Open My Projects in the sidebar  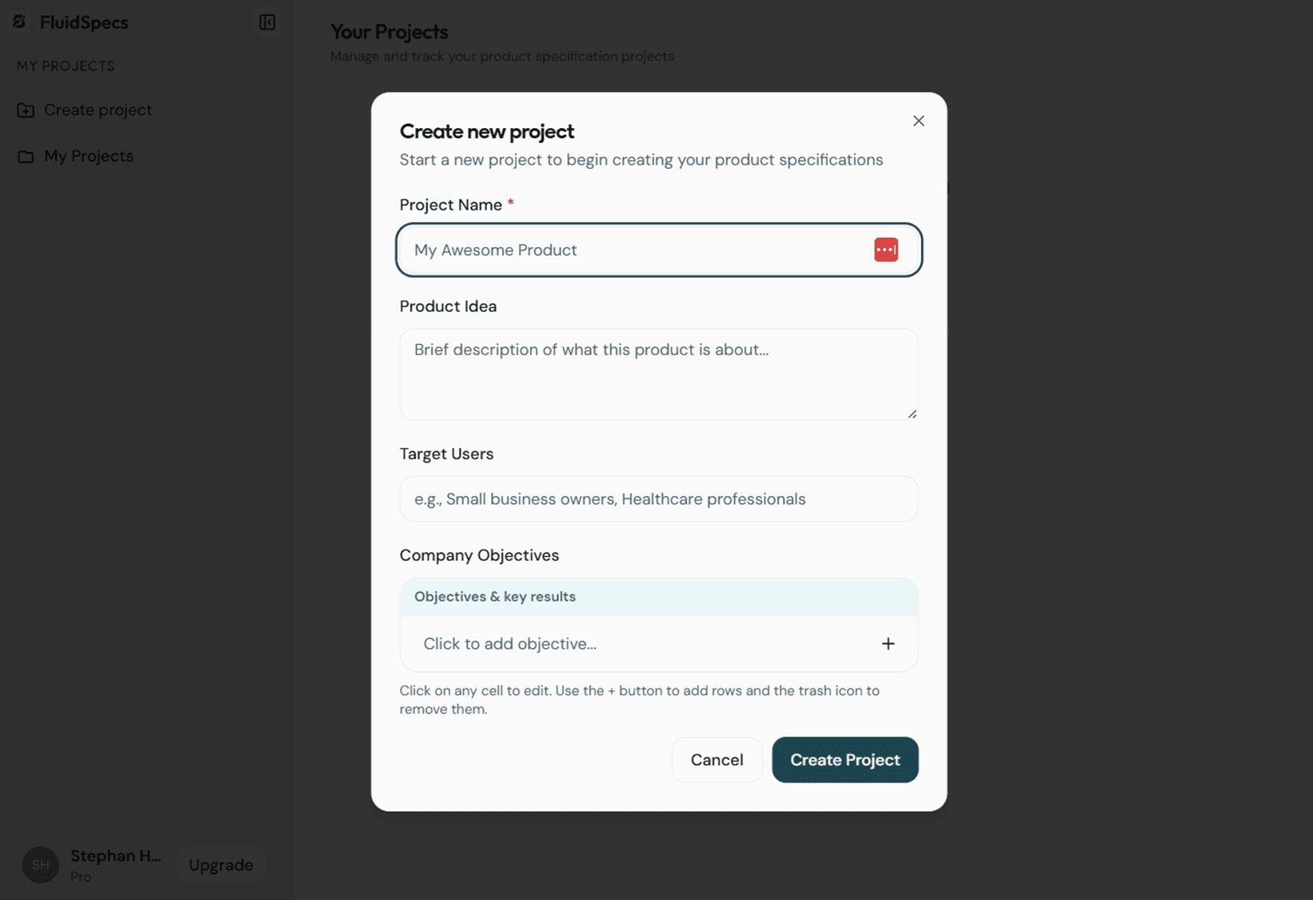[88, 156]
